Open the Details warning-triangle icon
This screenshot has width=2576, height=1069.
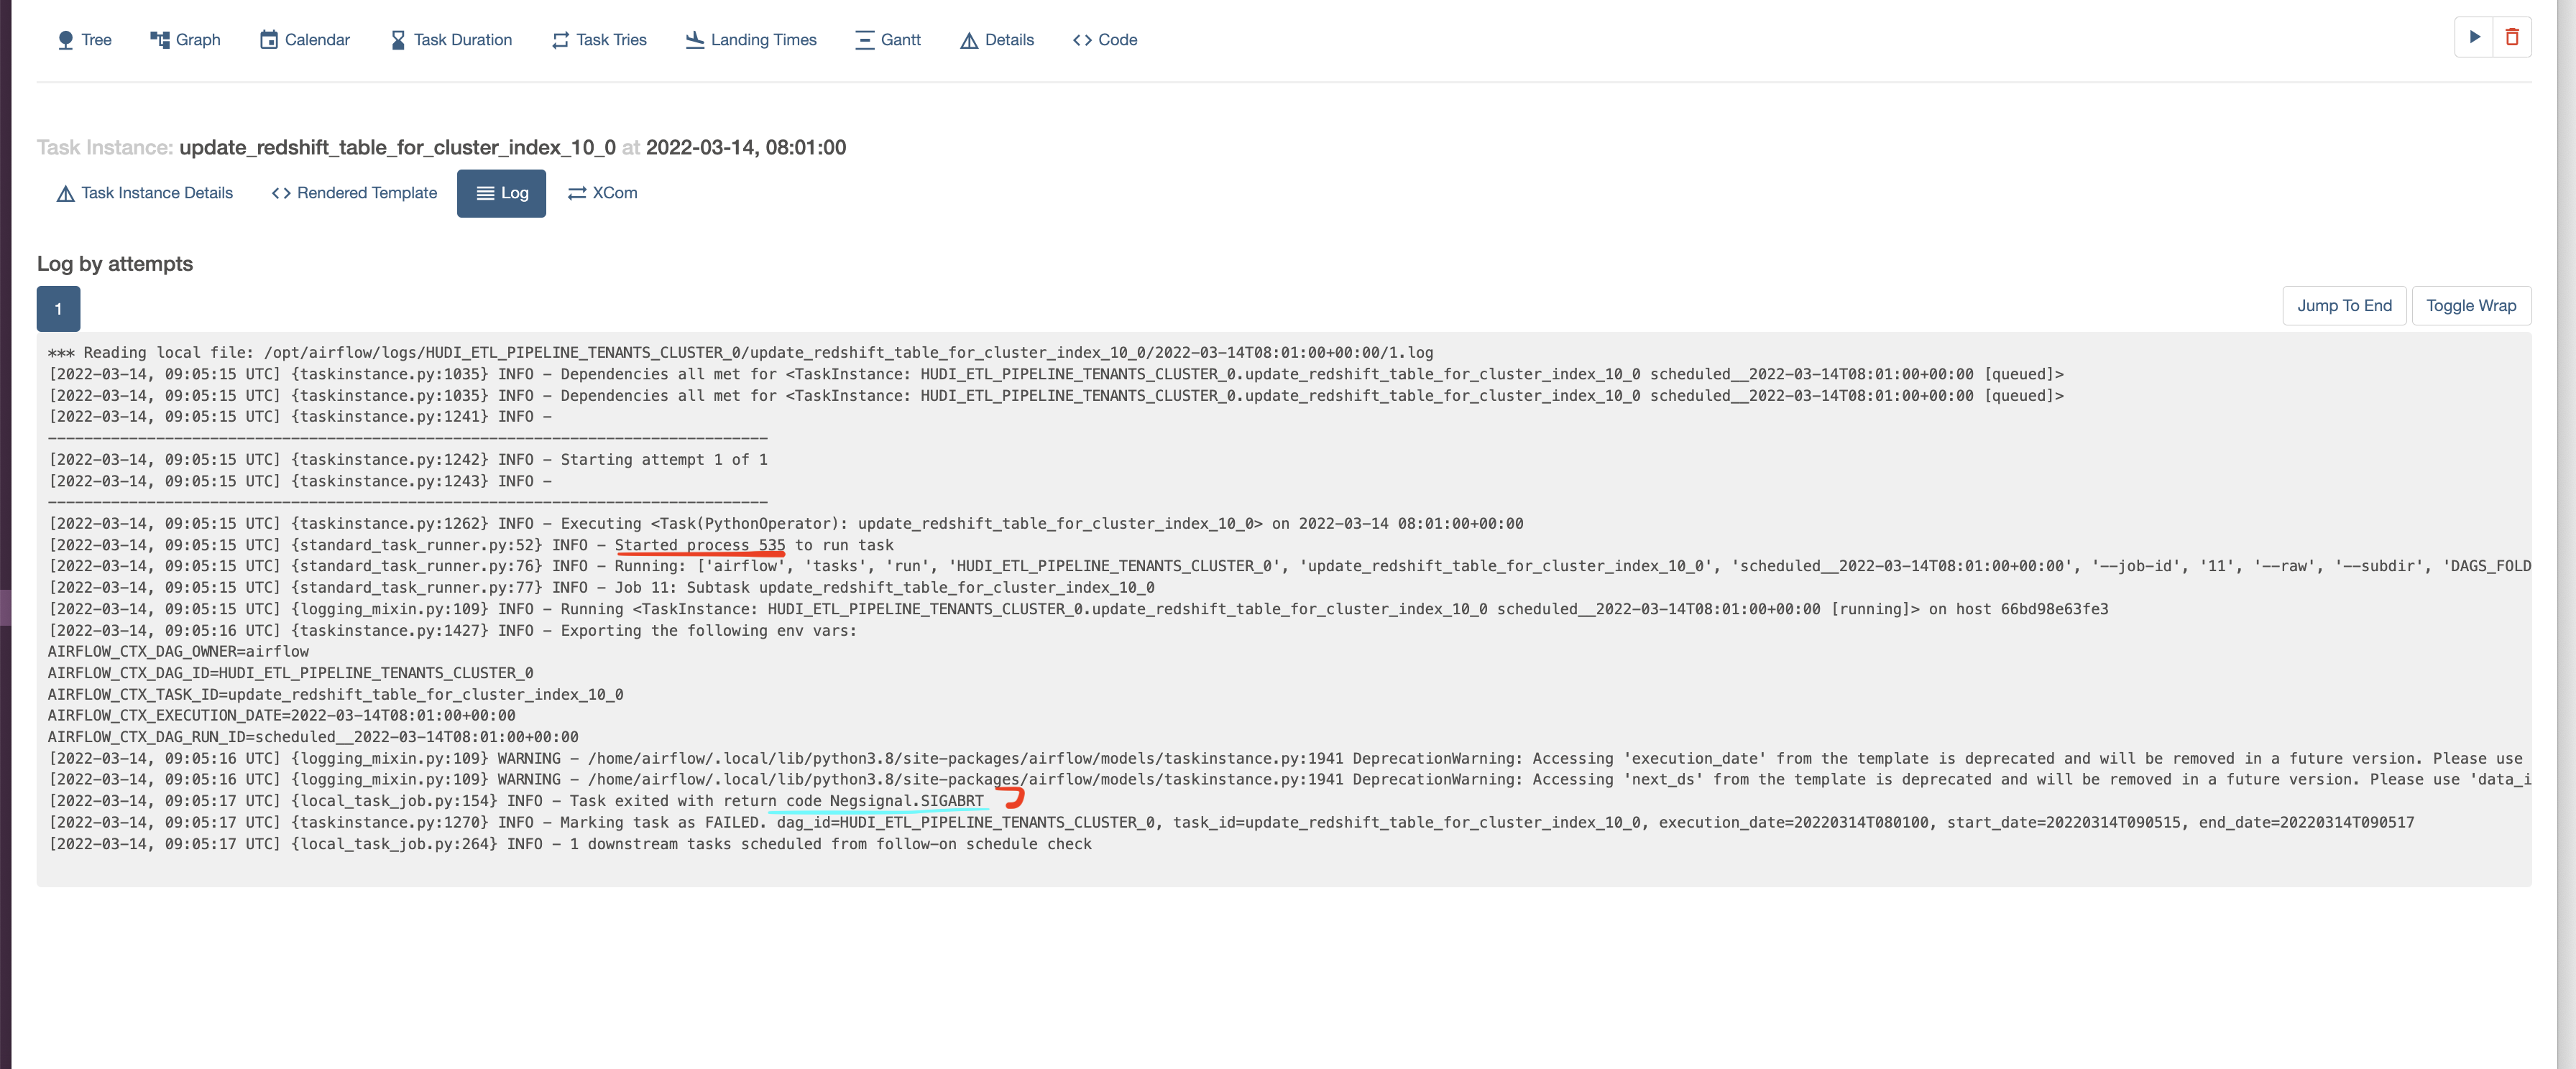pos(968,39)
